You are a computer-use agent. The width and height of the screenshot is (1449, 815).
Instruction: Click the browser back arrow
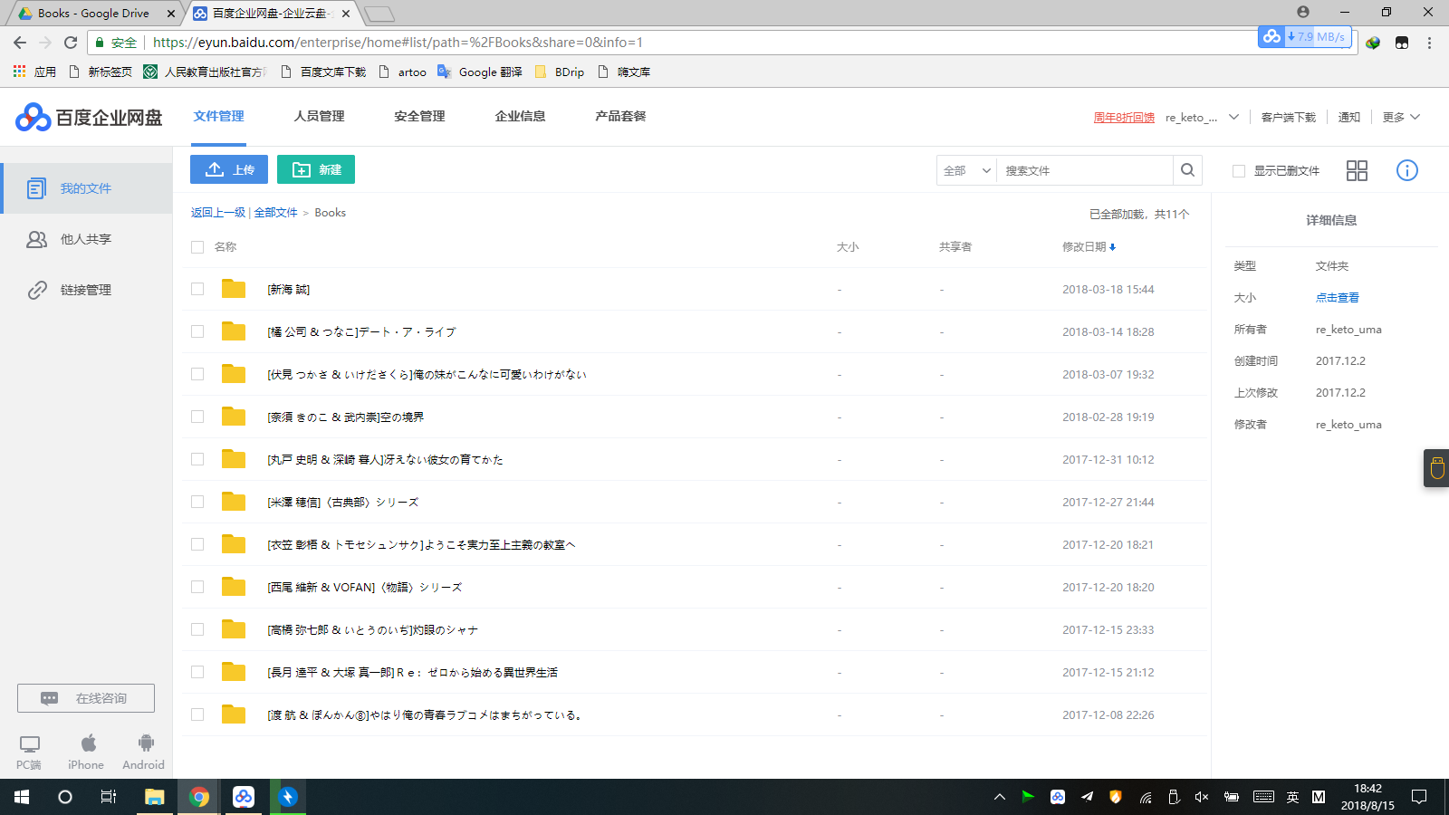[20, 43]
